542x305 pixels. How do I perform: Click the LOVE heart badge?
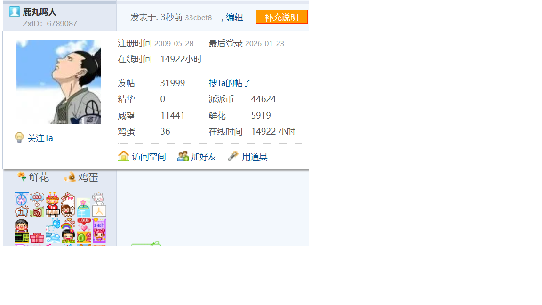[x=84, y=225]
